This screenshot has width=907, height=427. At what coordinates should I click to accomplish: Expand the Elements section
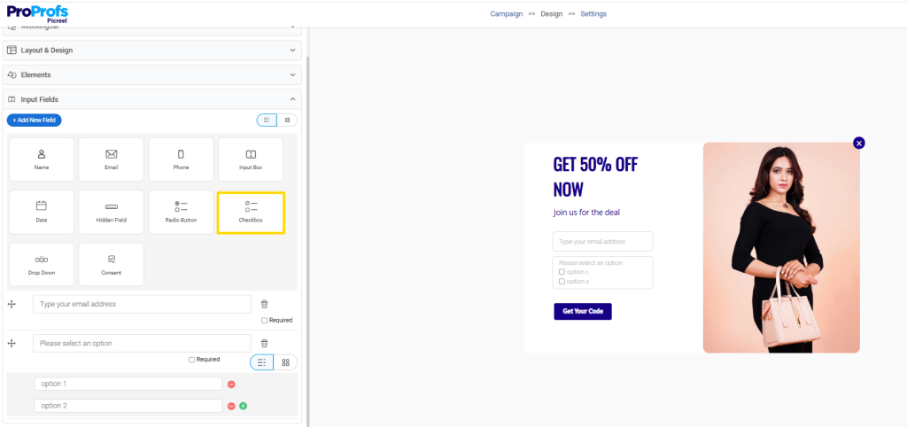click(x=152, y=75)
